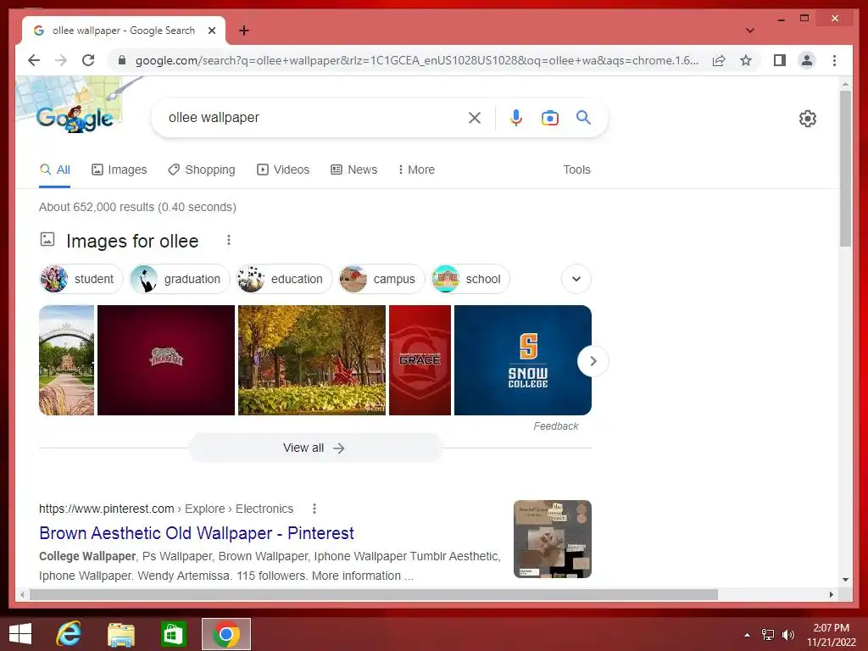Expand more image filter chips
The height and width of the screenshot is (651, 868).
click(576, 279)
